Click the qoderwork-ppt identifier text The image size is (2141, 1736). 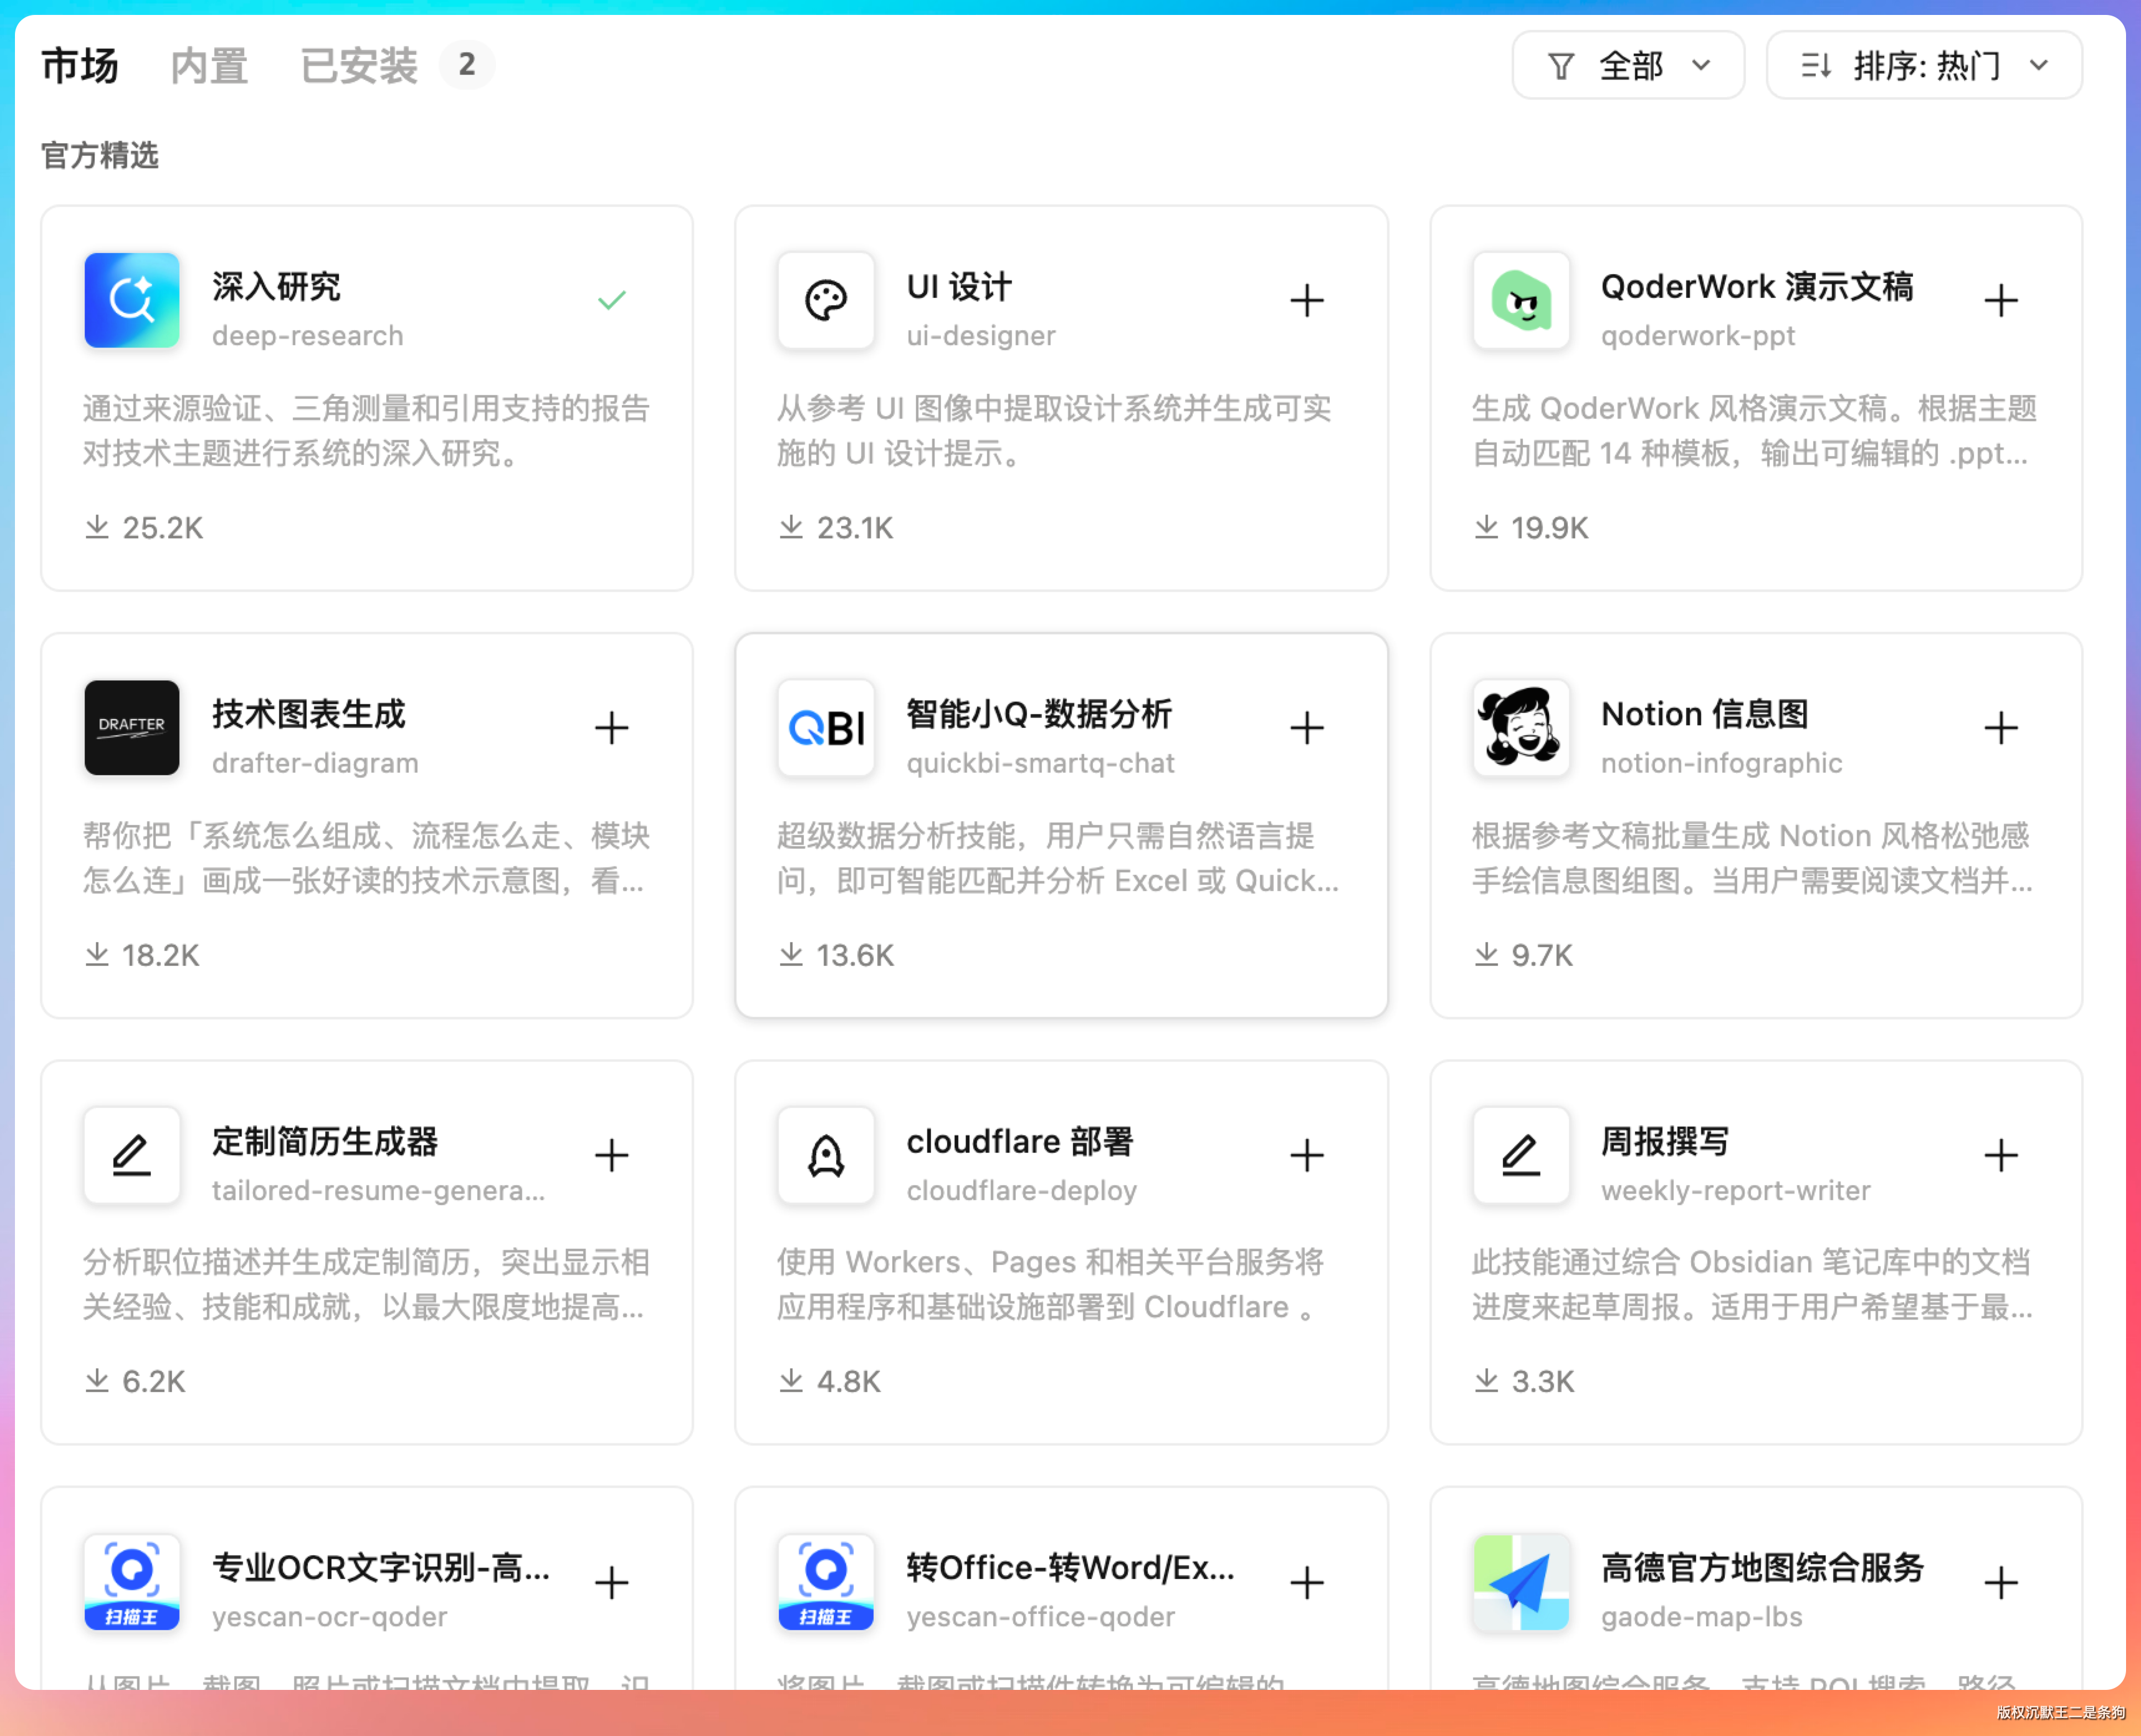tap(1698, 335)
